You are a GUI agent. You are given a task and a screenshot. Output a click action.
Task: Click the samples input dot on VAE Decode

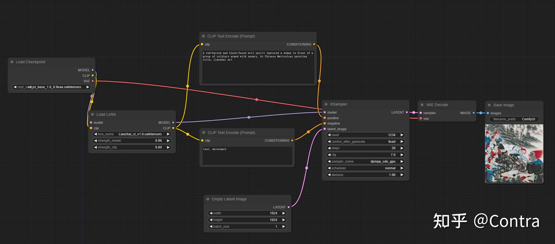[421, 113]
